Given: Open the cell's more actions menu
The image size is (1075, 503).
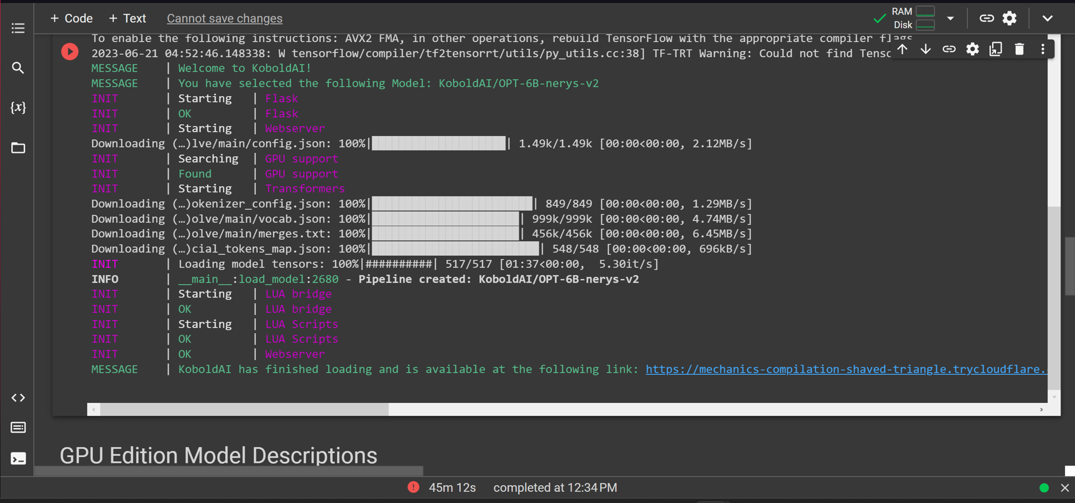Looking at the screenshot, I should pyautogui.click(x=1043, y=49).
